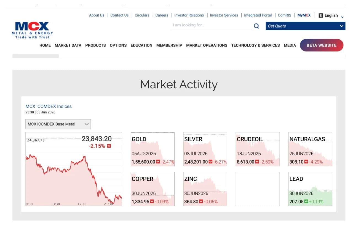Open the SILVER 03JUL2026 price card

click(205, 149)
